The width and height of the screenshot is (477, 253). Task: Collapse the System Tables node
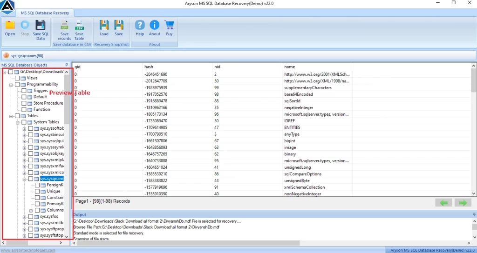pos(18,122)
